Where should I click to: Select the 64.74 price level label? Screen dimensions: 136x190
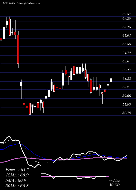coord(127,53)
